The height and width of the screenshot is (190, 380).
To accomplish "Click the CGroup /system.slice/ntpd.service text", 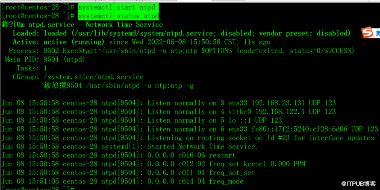I will (x=94, y=77).
